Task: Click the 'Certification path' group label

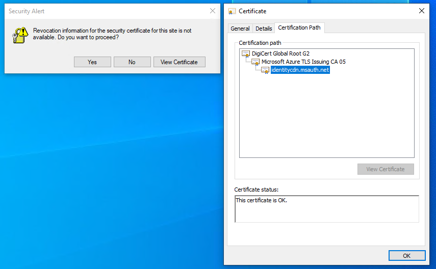Action: coord(260,43)
